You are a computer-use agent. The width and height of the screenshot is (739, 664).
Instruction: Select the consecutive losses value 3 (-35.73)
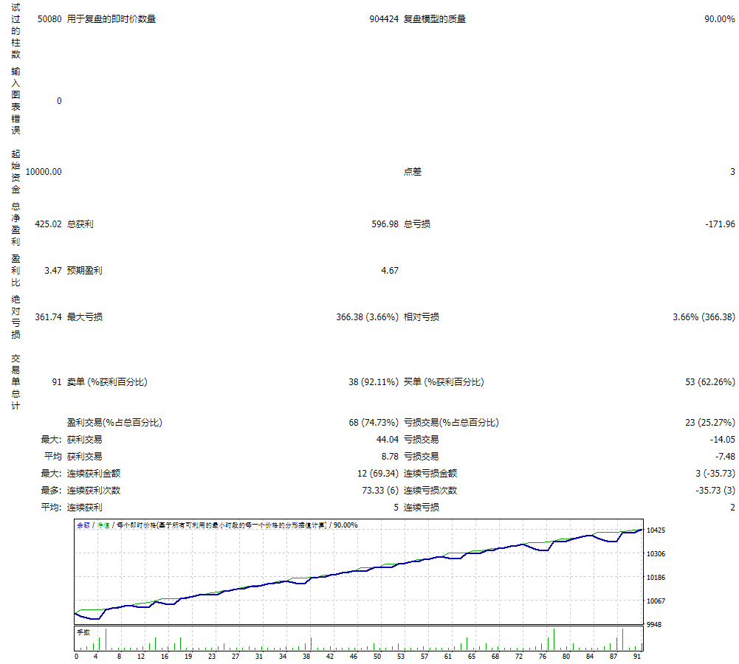coord(715,473)
